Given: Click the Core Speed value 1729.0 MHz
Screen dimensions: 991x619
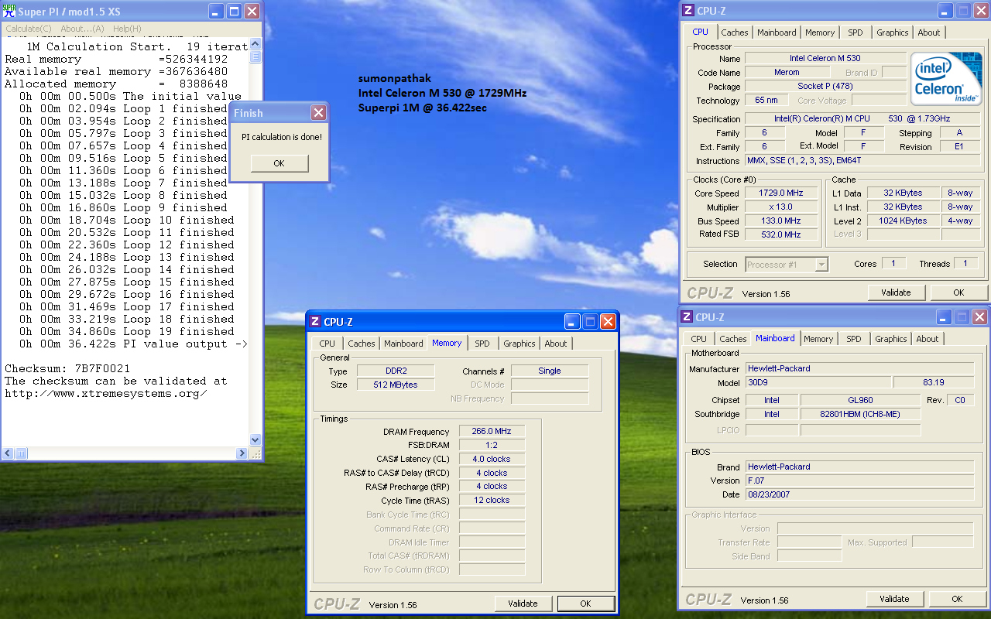Looking at the screenshot, I should pos(781,193).
